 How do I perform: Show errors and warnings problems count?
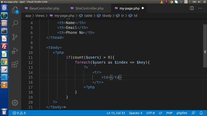pyautogui.click(x=19, y=113)
